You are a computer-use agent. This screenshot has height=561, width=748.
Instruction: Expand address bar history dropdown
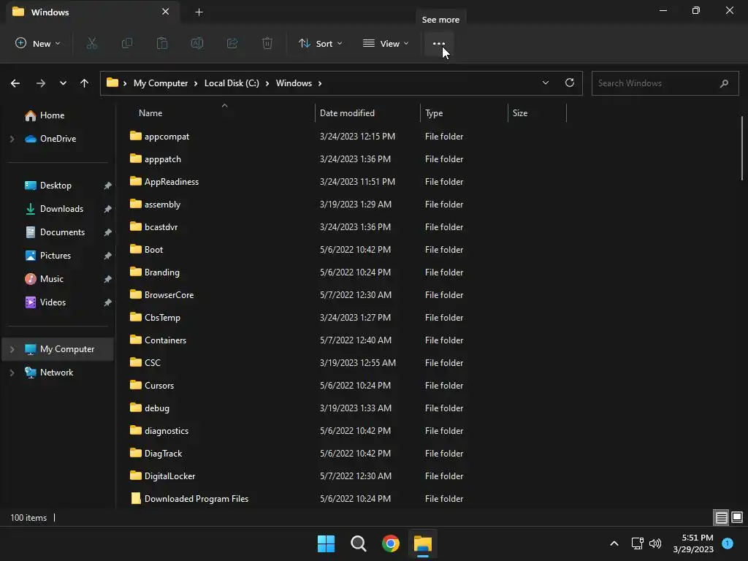point(546,83)
